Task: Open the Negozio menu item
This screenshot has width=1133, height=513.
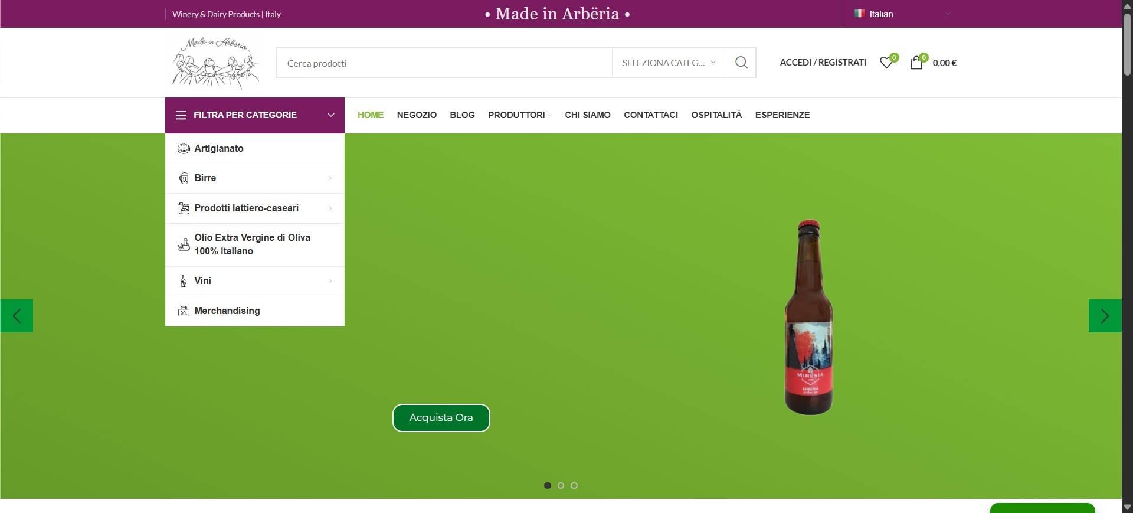Action: point(417,115)
